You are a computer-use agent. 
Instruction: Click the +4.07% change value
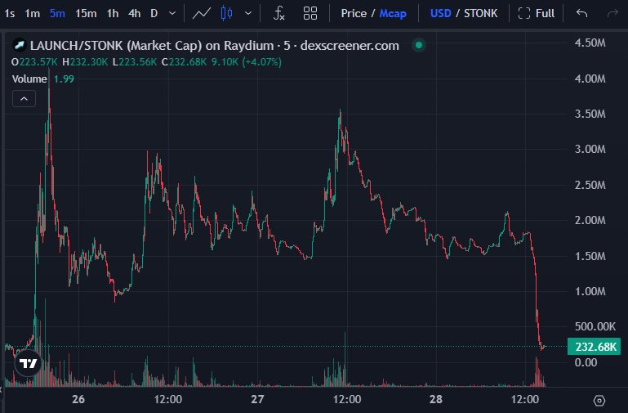click(x=261, y=62)
